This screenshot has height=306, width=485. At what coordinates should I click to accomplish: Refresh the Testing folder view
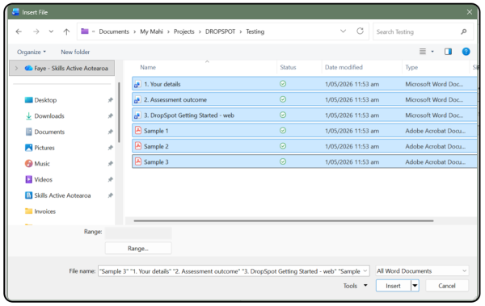pyautogui.click(x=360, y=31)
